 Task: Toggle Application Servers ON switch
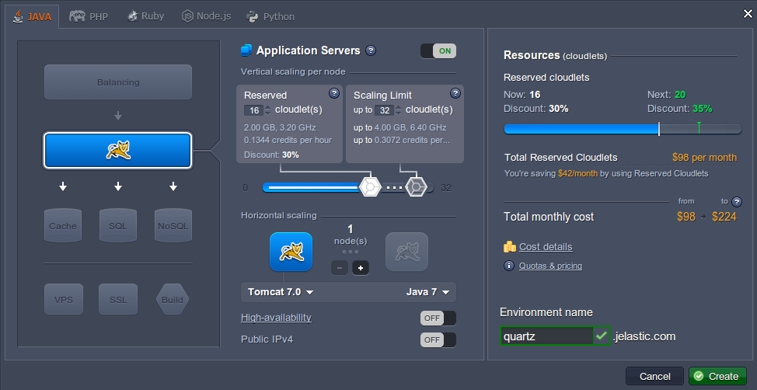coord(438,50)
